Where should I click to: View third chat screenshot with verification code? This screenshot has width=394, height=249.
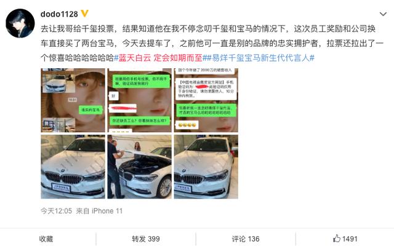tap(206, 100)
